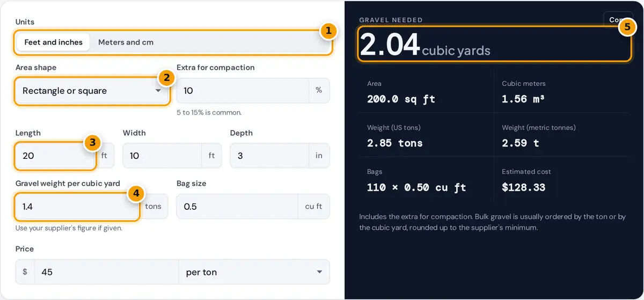The height and width of the screenshot is (300, 644).
Task: Click the Copy button in results
Action: 618,19
